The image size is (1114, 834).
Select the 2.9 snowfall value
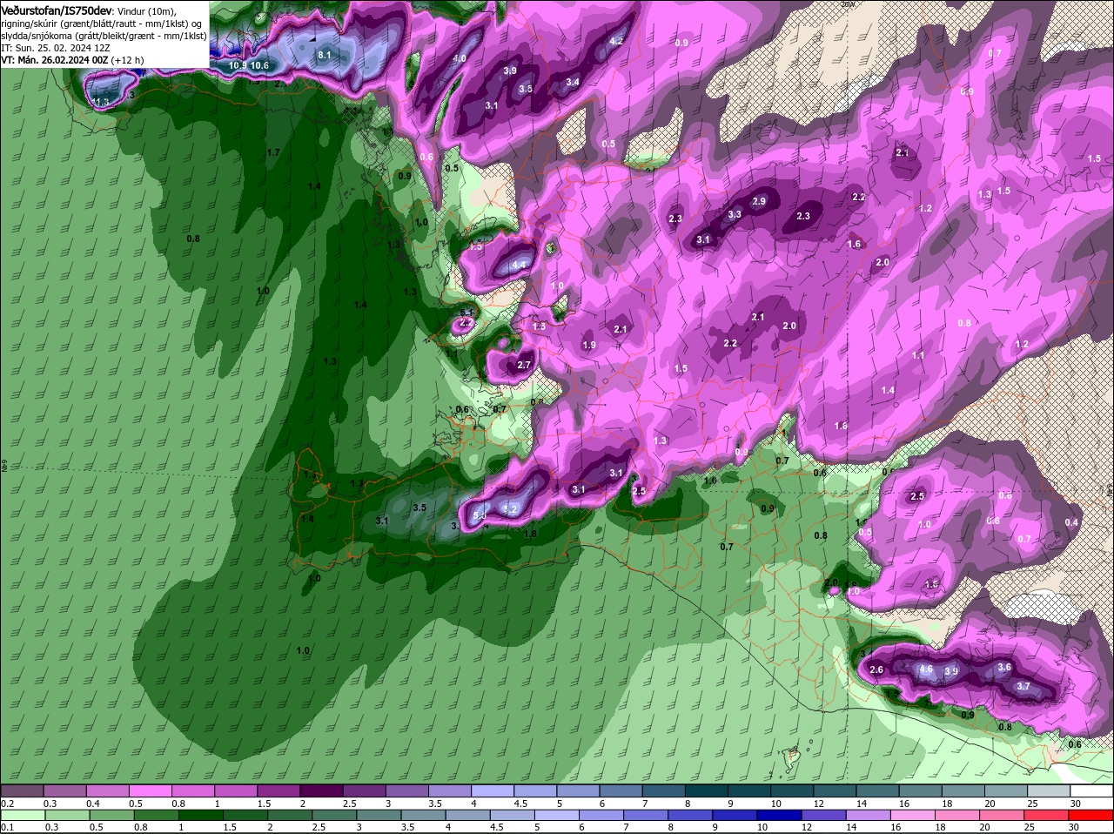[x=759, y=201]
